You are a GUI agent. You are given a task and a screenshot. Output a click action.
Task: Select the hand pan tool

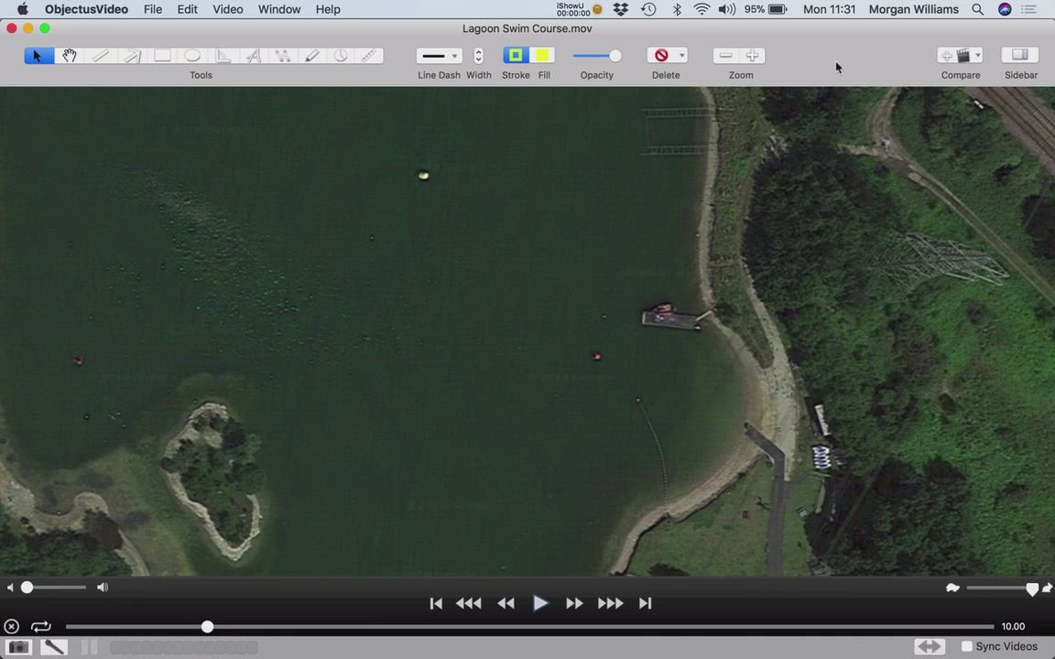pyautogui.click(x=69, y=56)
